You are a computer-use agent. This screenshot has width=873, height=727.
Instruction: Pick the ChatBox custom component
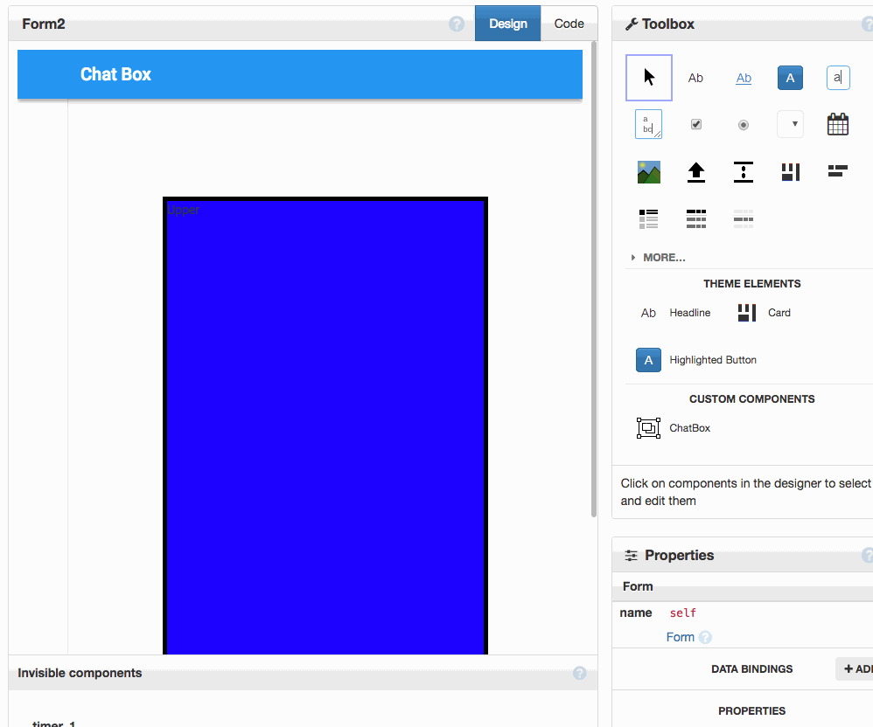click(674, 428)
